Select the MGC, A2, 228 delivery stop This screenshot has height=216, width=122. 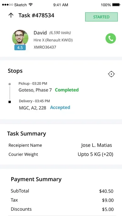point(33,108)
